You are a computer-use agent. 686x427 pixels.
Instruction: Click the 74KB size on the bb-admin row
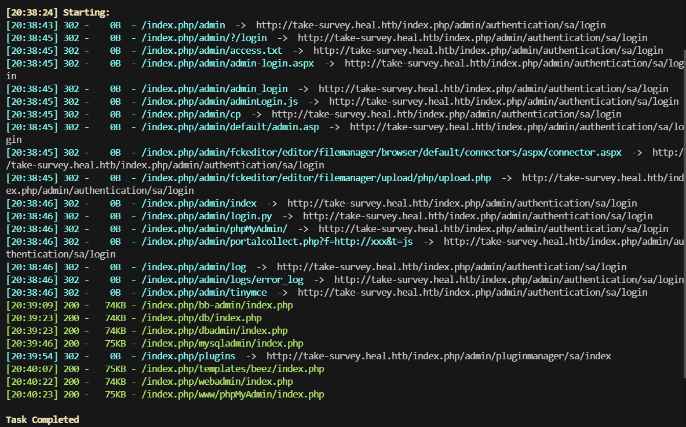(115, 305)
